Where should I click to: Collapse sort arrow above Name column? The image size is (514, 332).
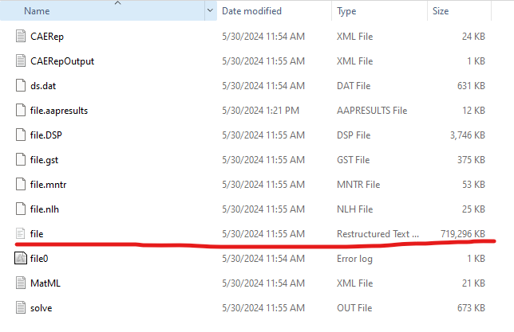pyautogui.click(x=118, y=3)
